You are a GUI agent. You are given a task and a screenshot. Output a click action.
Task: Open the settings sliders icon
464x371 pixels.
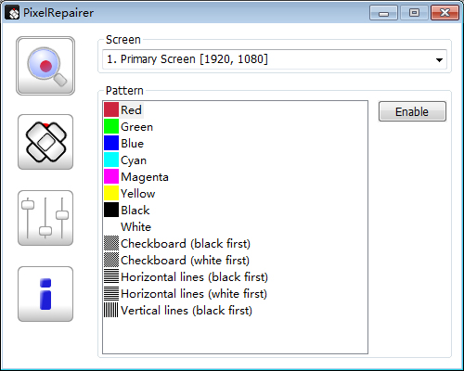tap(45, 218)
